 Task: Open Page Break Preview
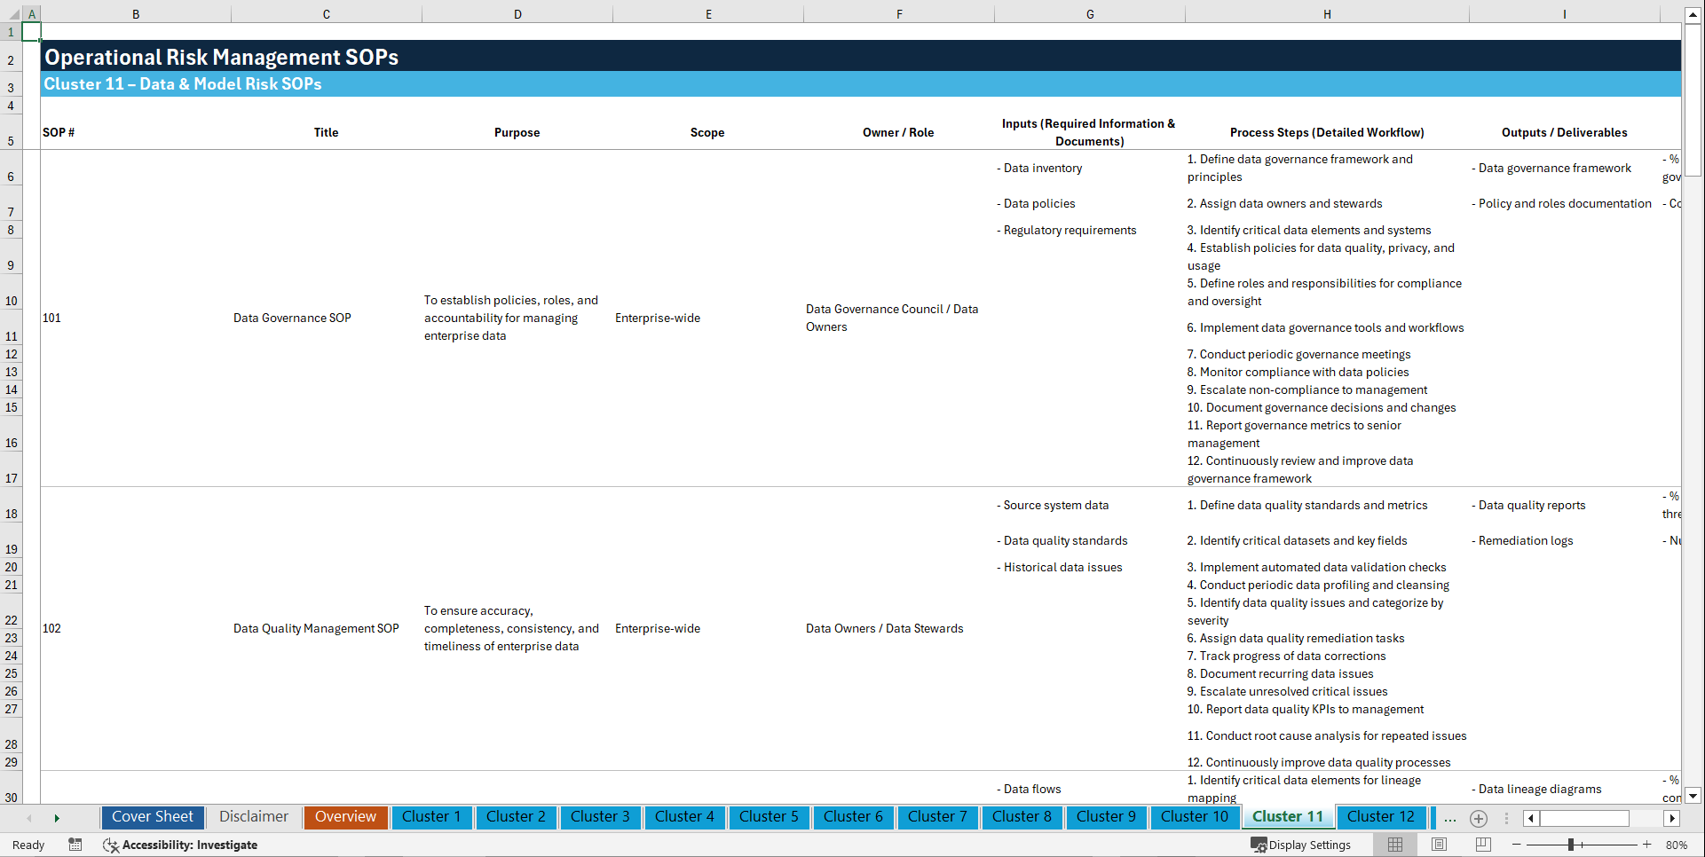(1483, 845)
